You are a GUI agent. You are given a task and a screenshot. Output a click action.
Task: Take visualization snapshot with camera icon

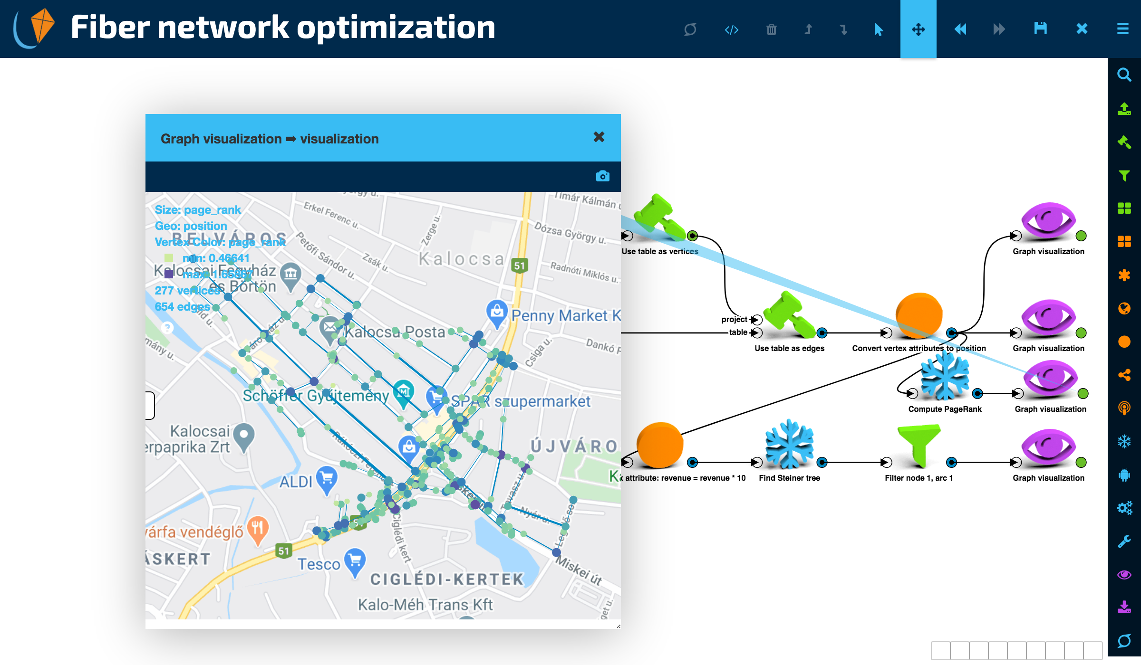[x=602, y=176]
